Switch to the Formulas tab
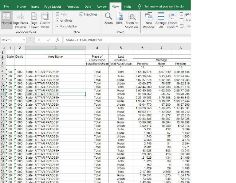 click(x=73, y=6)
